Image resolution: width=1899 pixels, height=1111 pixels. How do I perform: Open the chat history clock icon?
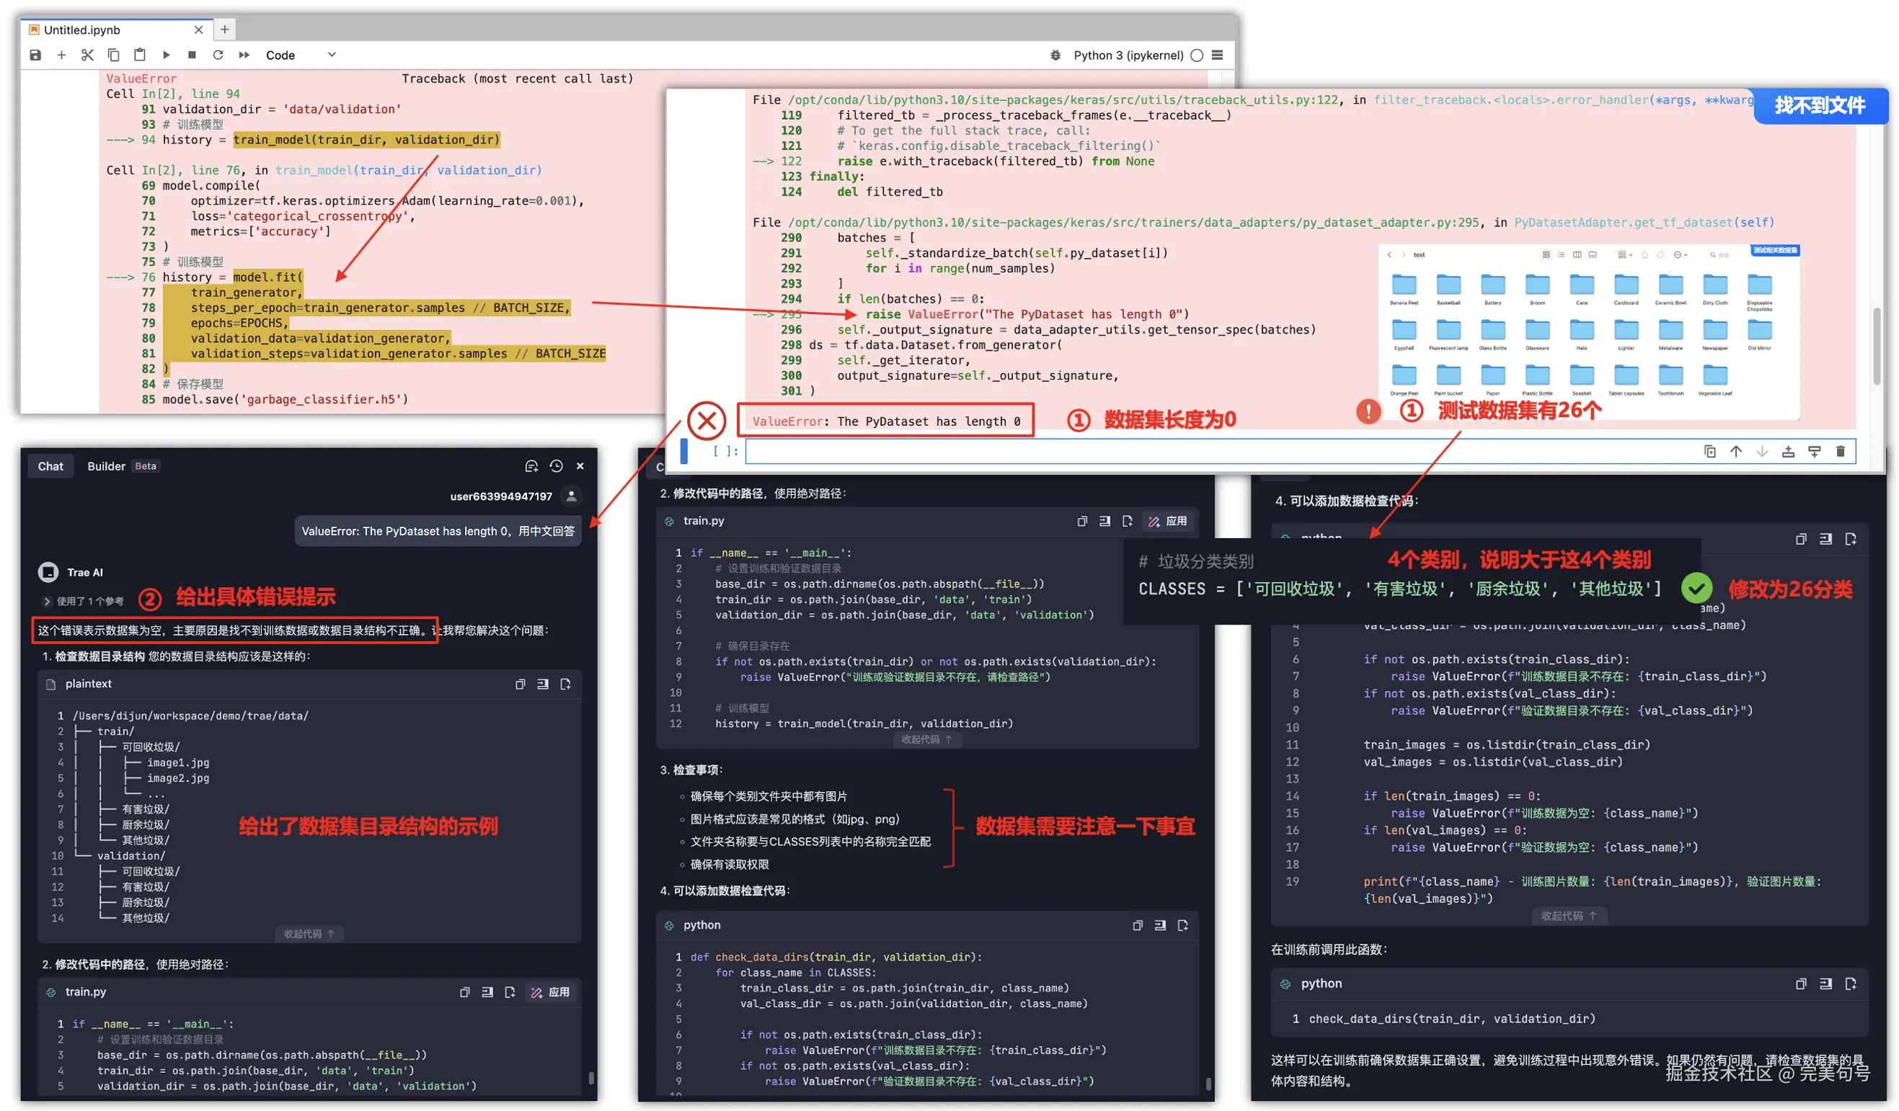(x=556, y=466)
